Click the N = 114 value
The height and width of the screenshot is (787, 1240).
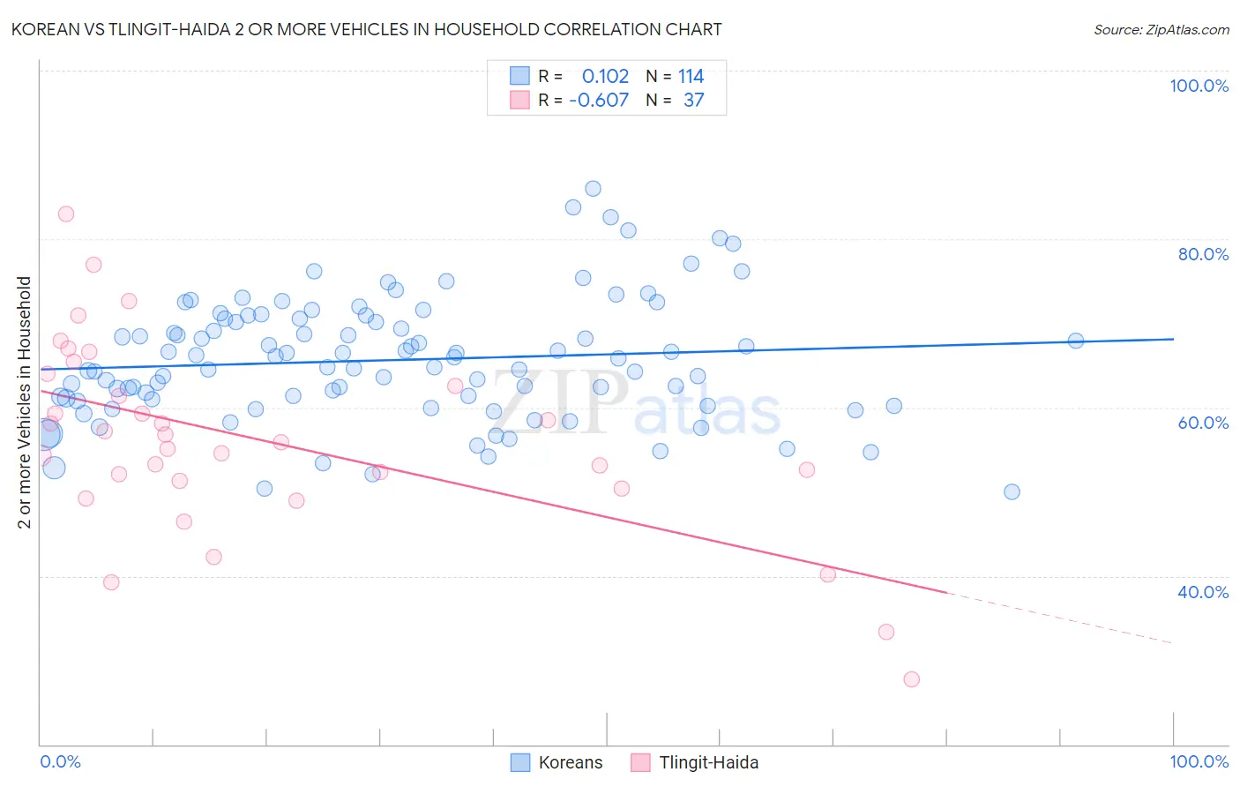click(x=675, y=76)
